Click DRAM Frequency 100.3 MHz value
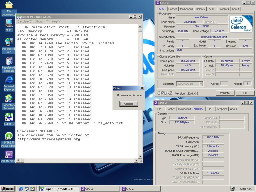This screenshot has width=256, height=192. pyautogui.click(x=213, y=137)
